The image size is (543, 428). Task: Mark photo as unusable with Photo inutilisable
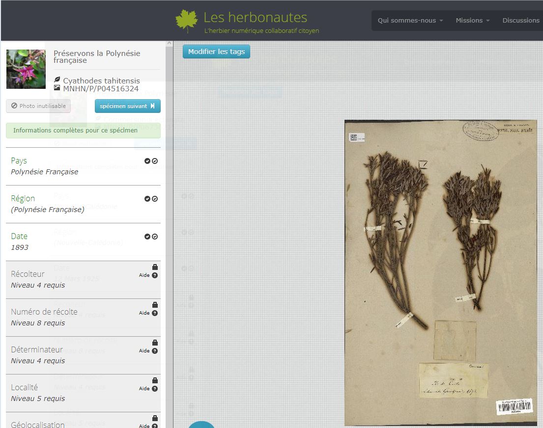(38, 106)
